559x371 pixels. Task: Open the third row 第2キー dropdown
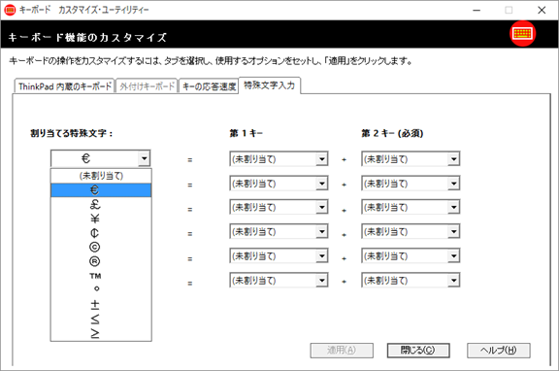[453, 207]
